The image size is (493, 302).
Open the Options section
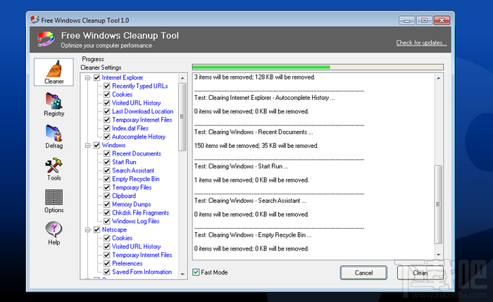coord(54,201)
